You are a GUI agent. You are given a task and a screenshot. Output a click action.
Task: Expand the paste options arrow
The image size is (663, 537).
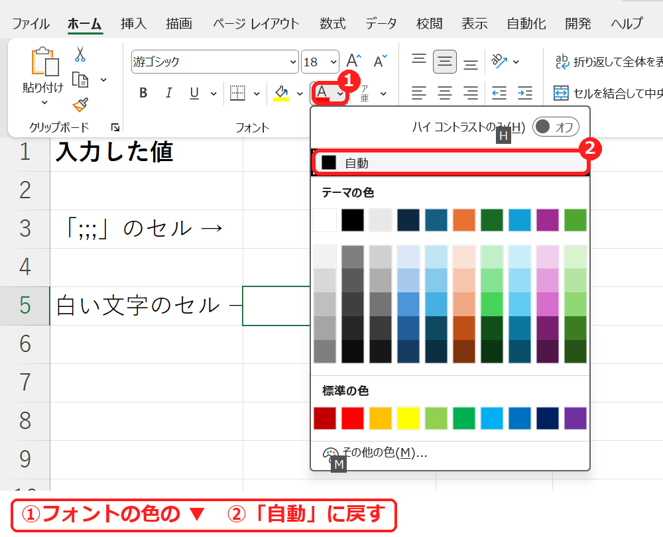pyautogui.click(x=44, y=102)
